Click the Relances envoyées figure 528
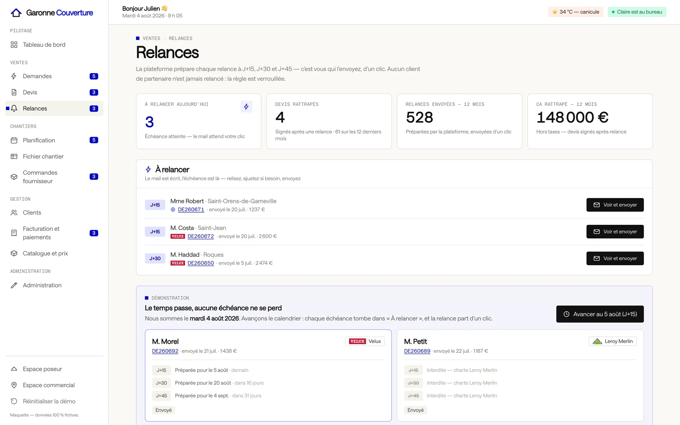Image resolution: width=680 pixels, height=425 pixels. pos(419,117)
